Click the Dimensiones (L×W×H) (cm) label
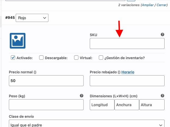 (114, 96)
